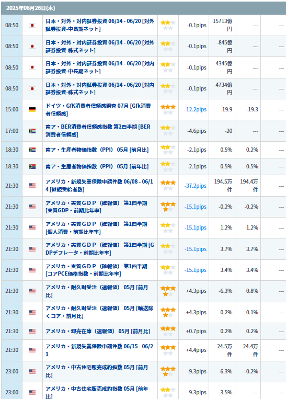The width and height of the screenshot is (286, 399).
Task: Click star rating for 耐久財受注 05月 [前月比]
Action: click(168, 291)
